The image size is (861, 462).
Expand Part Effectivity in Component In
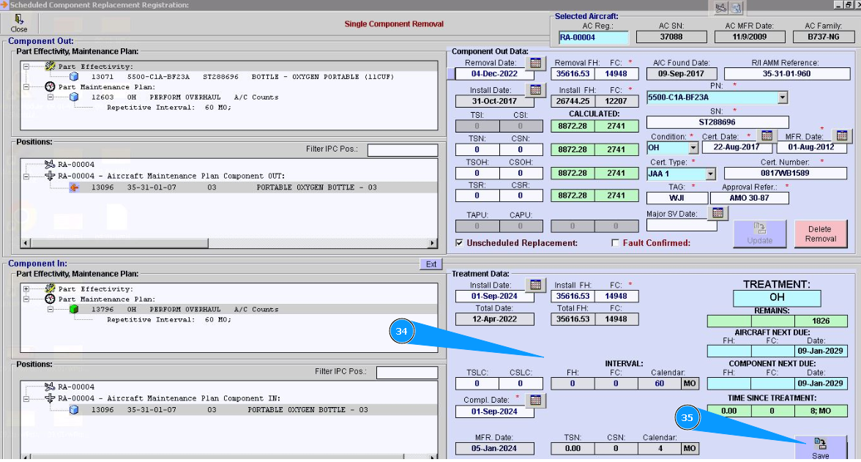[x=27, y=288]
